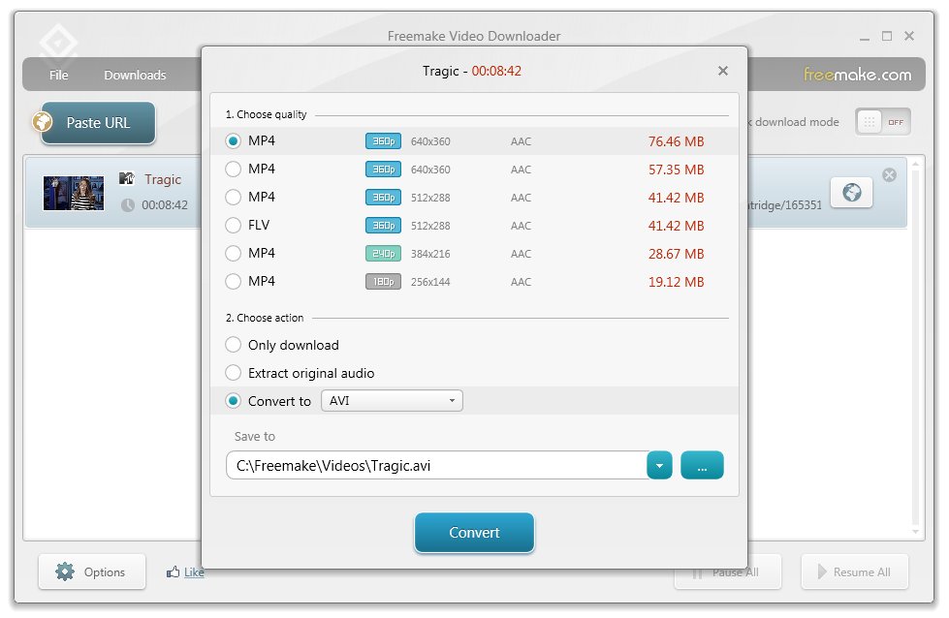The image size is (949, 618).
Task: Close the Tragic quality dialog
Action: tap(722, 71)
